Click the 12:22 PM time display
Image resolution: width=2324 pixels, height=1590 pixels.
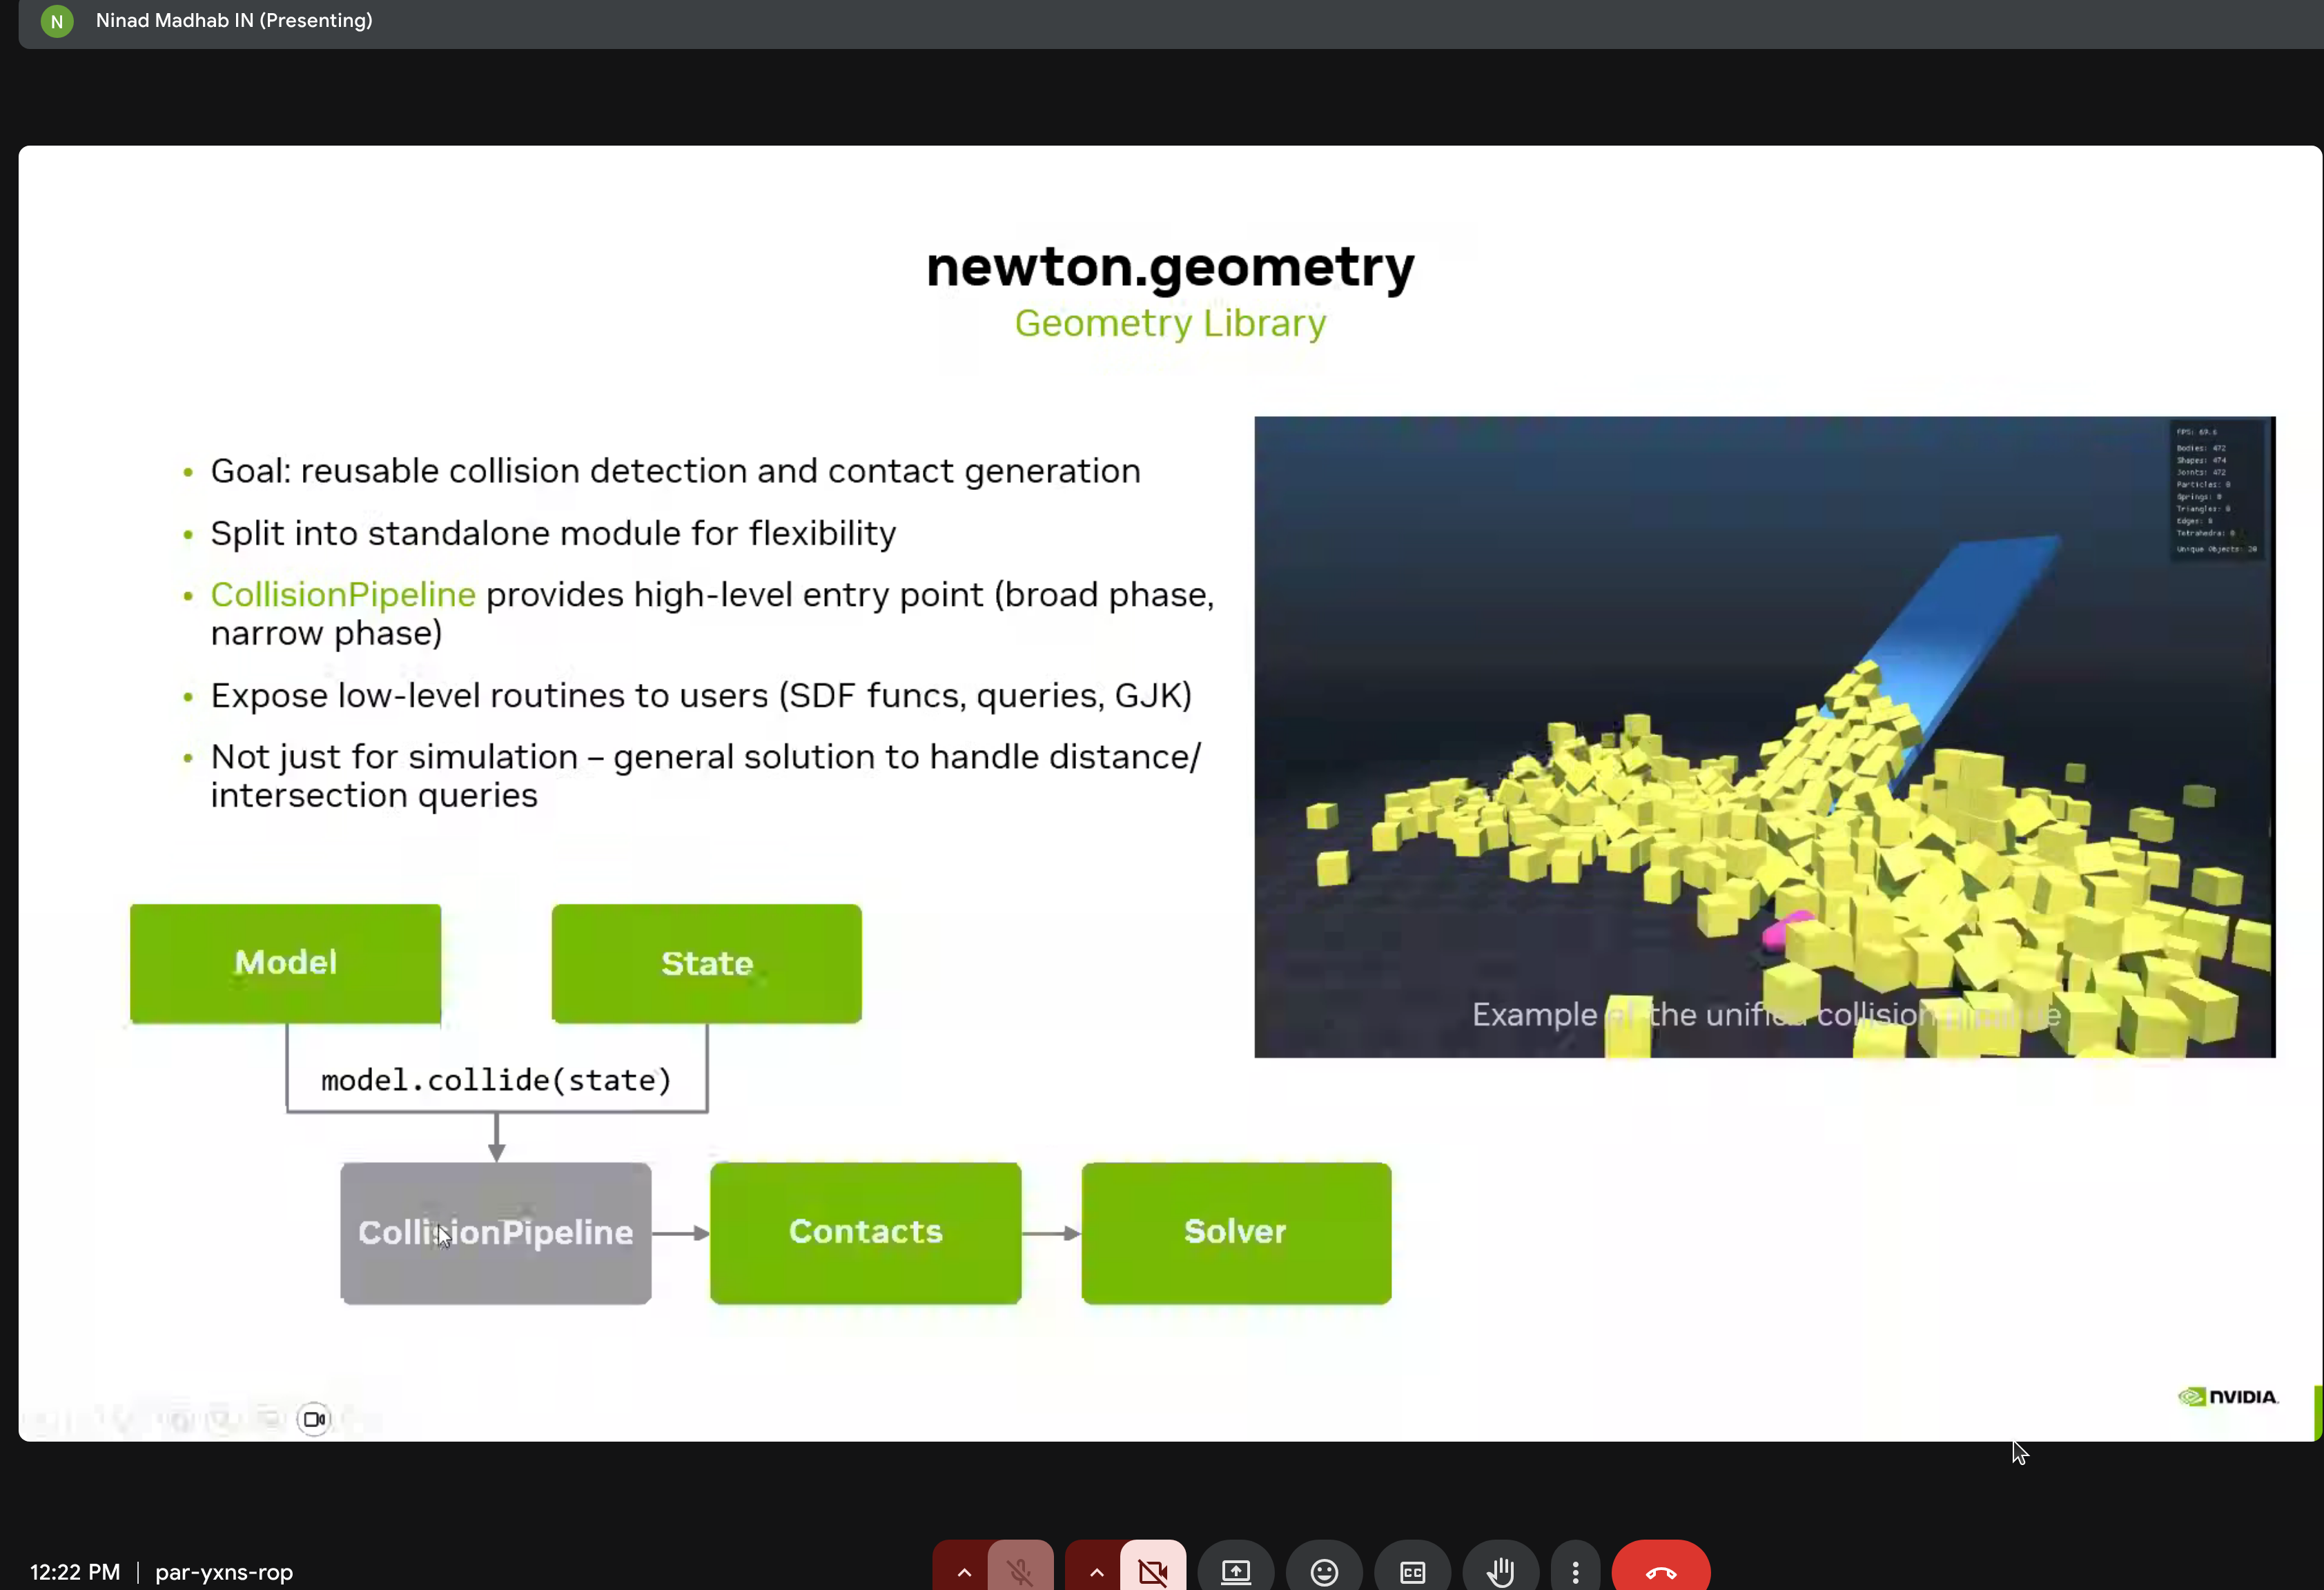tap(74, 1572)
